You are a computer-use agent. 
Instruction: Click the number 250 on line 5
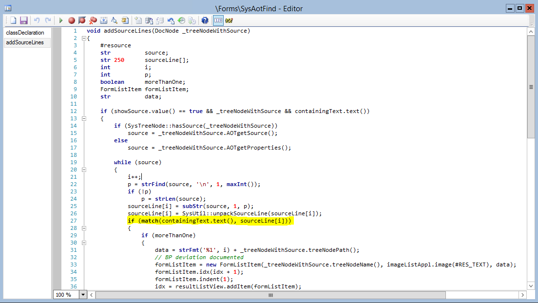[119, 60]
